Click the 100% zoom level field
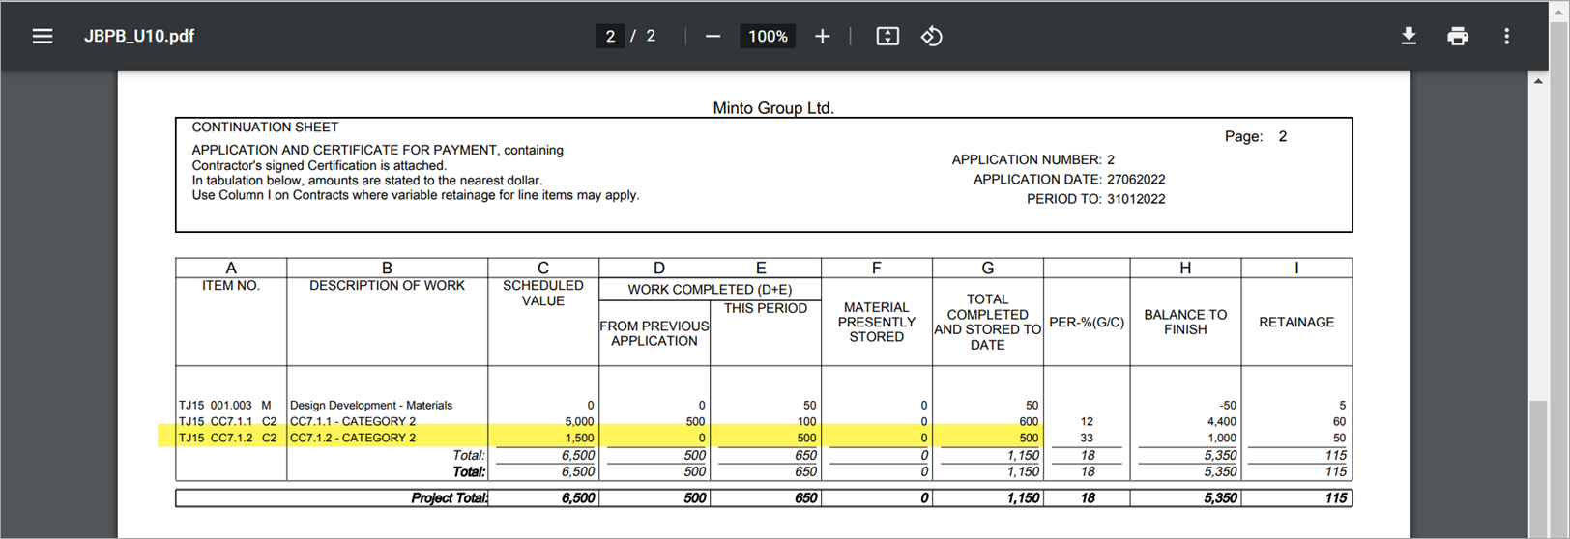This screenshot has height=539, width=1570. pyautogui.click(x=768, y=37)
